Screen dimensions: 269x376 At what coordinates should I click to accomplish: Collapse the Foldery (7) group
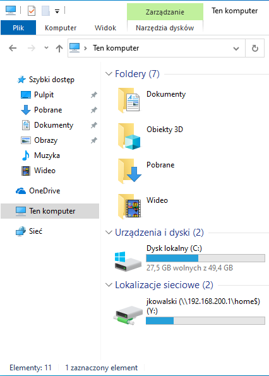pyautogui.click(x=109, y=74)
